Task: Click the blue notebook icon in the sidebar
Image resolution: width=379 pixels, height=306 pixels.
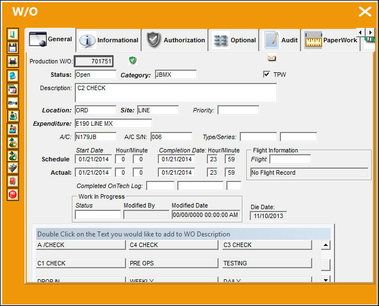Action: tap(13, 76)
